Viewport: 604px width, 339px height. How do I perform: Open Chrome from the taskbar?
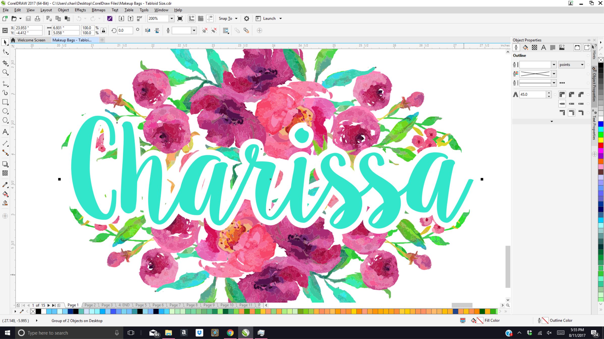(230, 333)
